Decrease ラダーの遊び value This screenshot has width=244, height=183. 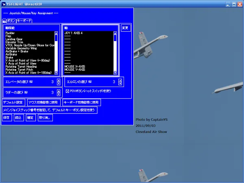[59, 94]
